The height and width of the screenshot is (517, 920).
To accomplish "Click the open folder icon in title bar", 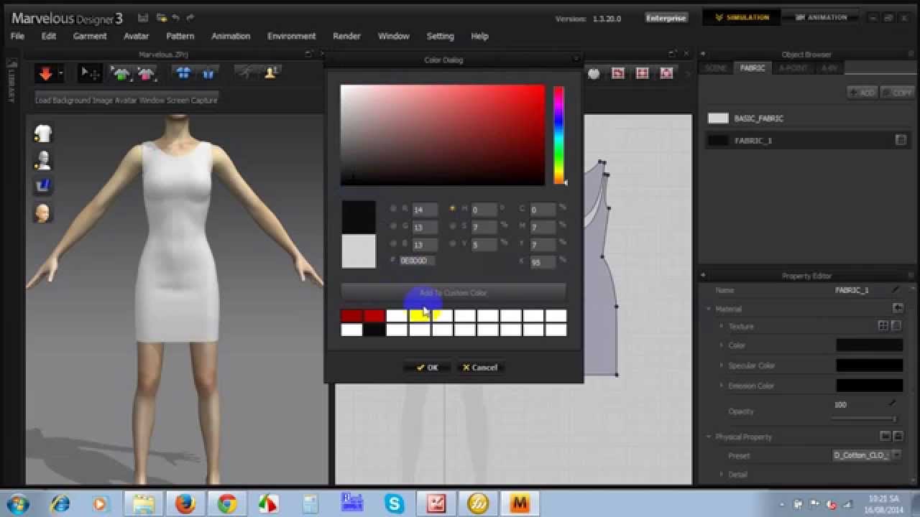I will [162, 18].
